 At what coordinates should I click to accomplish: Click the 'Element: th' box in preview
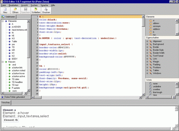pos(11,120)
